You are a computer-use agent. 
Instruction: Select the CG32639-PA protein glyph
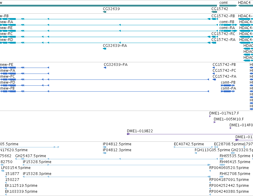point(105,68)
